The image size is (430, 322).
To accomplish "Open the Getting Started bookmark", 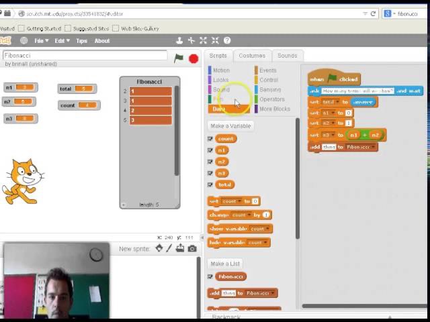I will [40, 28].
